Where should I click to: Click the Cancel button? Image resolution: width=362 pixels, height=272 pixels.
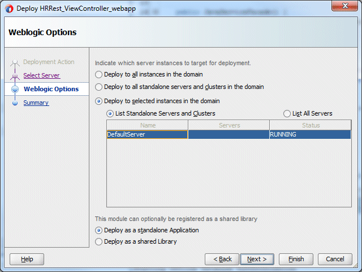335,260
